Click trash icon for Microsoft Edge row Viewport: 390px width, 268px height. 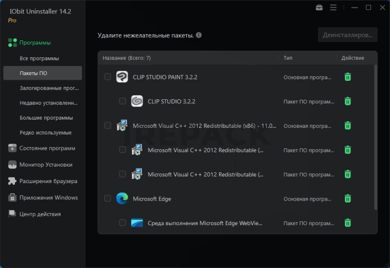point(347,198)
